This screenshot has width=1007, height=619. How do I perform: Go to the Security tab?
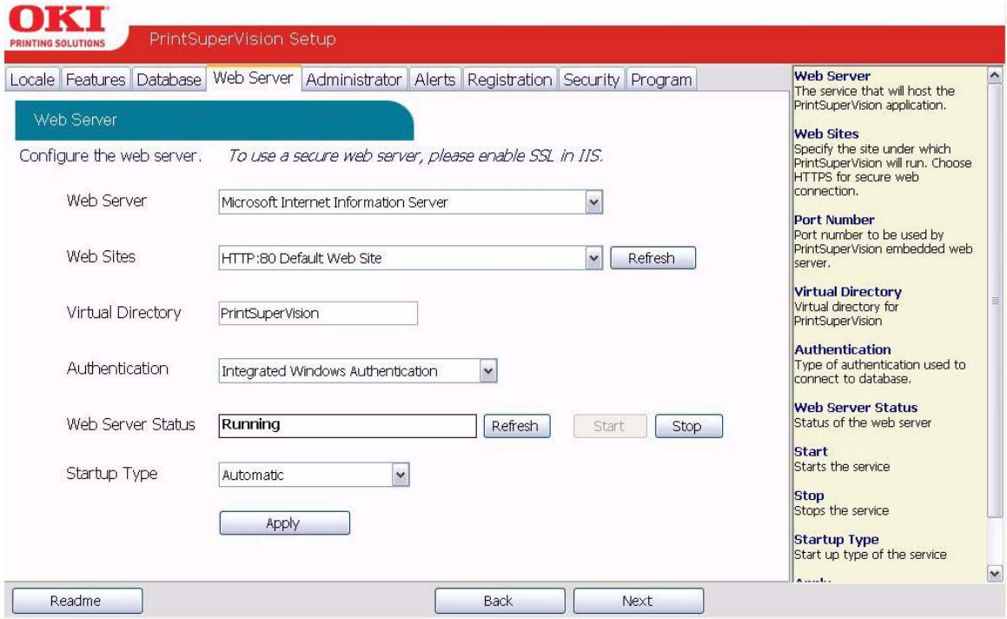tap(591, 80)
